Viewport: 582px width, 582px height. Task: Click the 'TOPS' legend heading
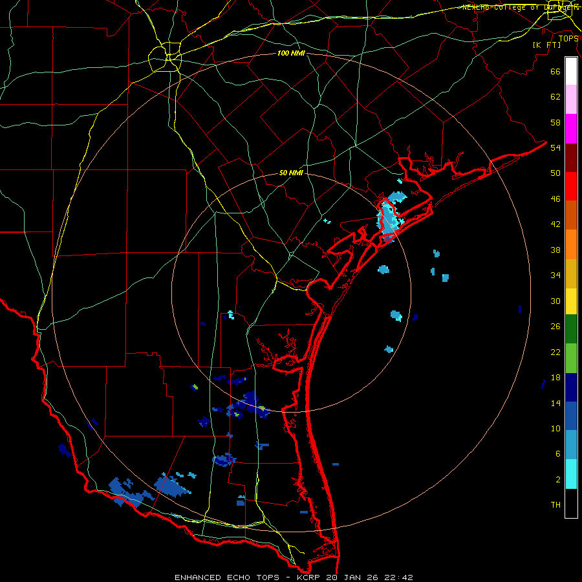pyautogui.click(x=568, y=38)
